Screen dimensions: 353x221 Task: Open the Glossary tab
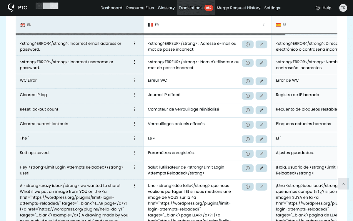tap(166, 8)
